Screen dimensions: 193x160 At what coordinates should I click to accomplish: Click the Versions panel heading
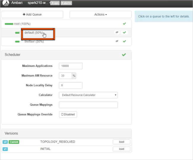click(x=11, y=133)
